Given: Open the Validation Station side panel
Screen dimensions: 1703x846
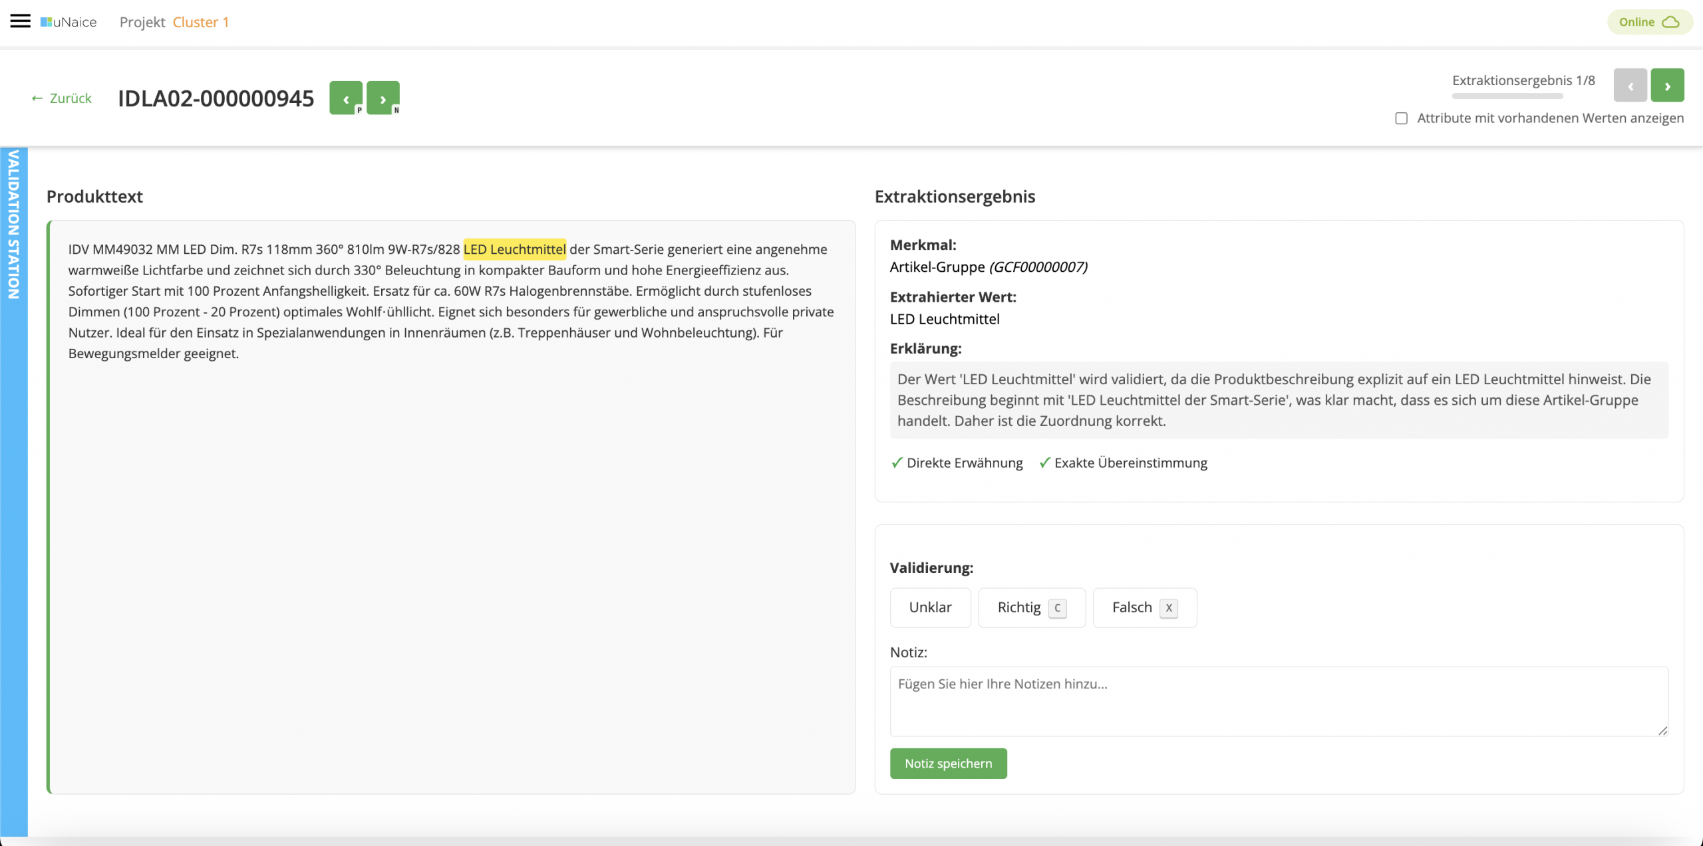Looking at the screenshot, I should 13,225.
